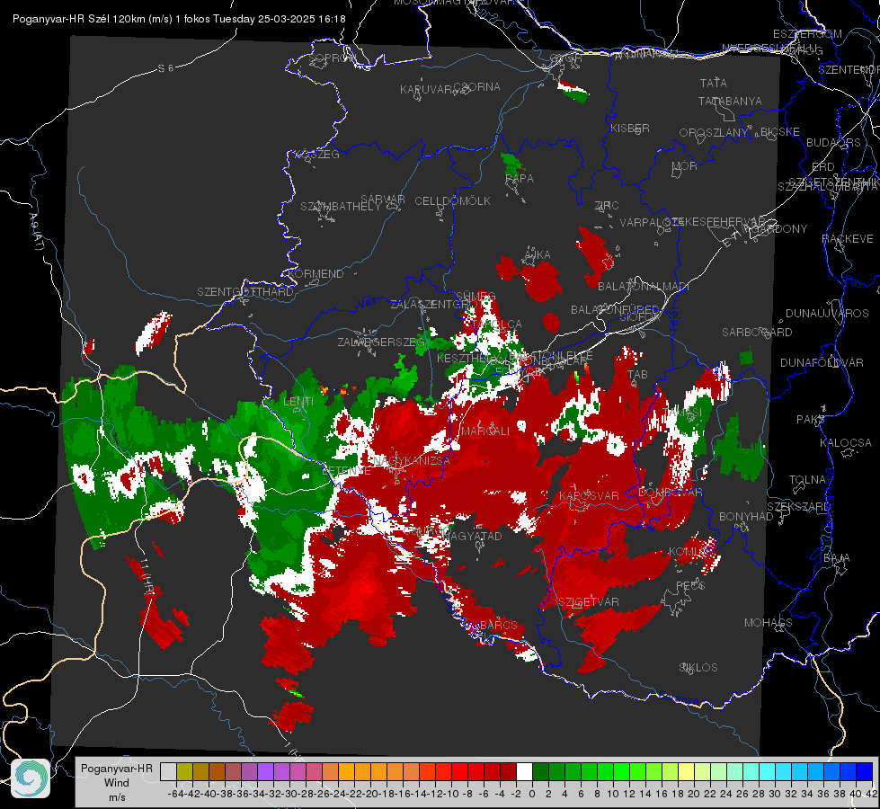
Task: Pick the grey swatch at legend's left end
Action: (x=168, y=771)
